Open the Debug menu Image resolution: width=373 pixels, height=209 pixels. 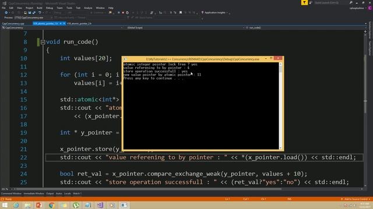[49, 8]
